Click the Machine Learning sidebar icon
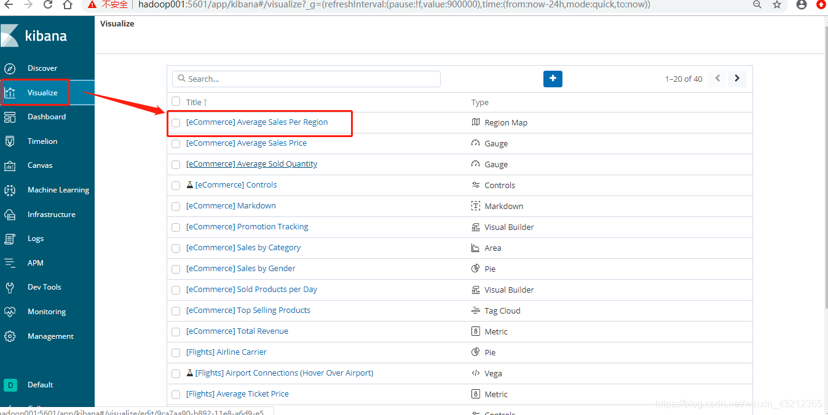828x415 pixels. pyautogui.click(x=10, y=190)
